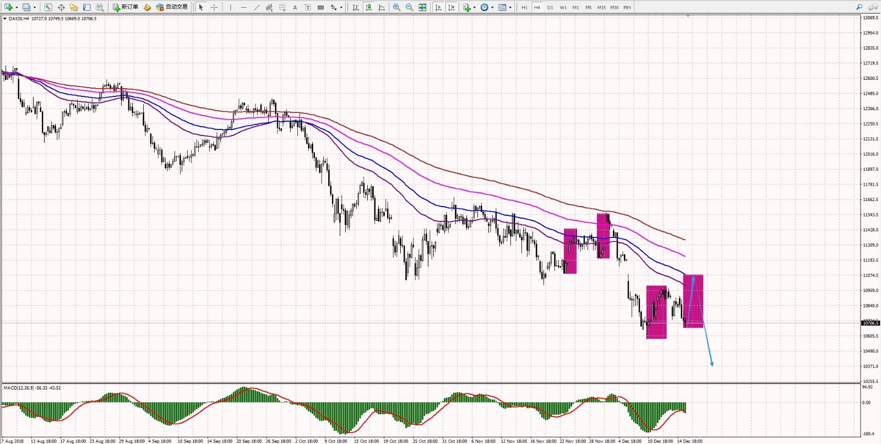The image size is (881, 444).
Task: Open the chat messages icon
Action: pyautogui.click(x=873, y=7)
